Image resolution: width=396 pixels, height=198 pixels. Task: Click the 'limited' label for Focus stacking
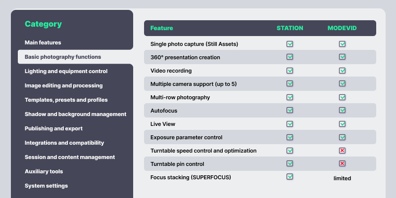(342, 178)
